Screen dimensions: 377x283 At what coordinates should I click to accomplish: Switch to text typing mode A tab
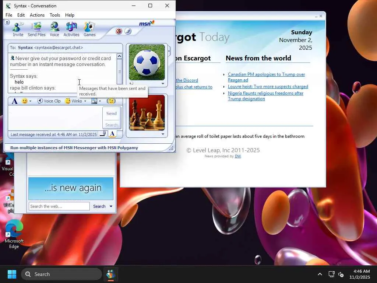(x=112, y=134)
